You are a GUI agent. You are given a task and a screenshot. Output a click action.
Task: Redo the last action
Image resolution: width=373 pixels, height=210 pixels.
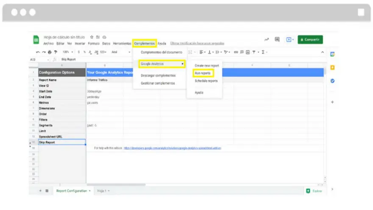pyautogui.click(x=44, y=52)
